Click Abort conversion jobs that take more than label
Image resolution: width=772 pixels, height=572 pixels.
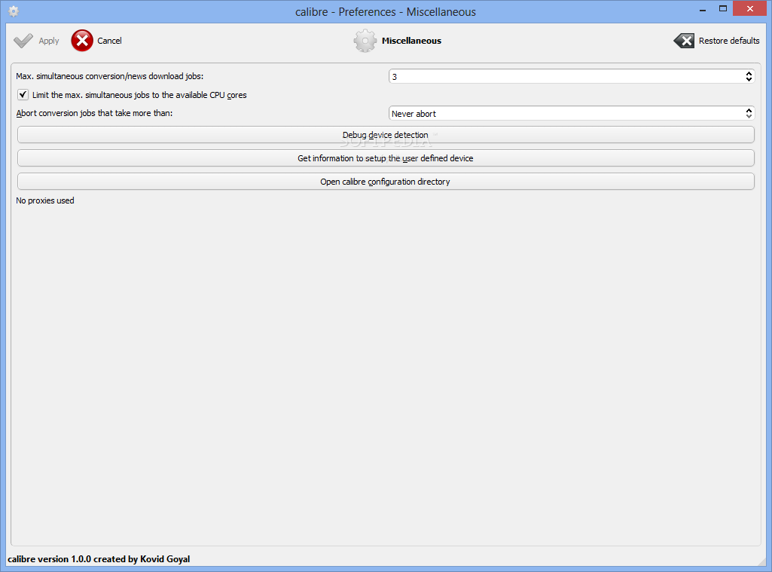click(95, 113)
